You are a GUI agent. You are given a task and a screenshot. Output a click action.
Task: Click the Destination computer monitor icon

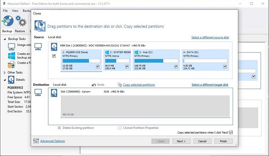(x=38, y=92)
